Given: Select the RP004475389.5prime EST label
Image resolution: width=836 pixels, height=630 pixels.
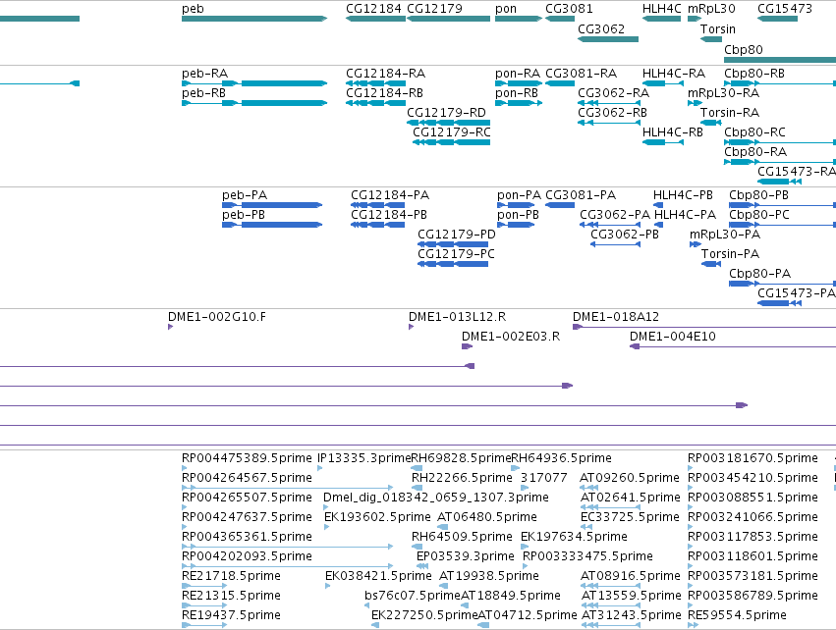Looking at the screenshot, I should pos(247,458).
